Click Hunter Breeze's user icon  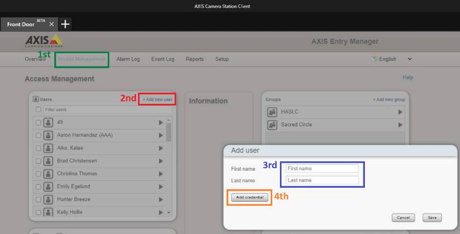point(48,200)
